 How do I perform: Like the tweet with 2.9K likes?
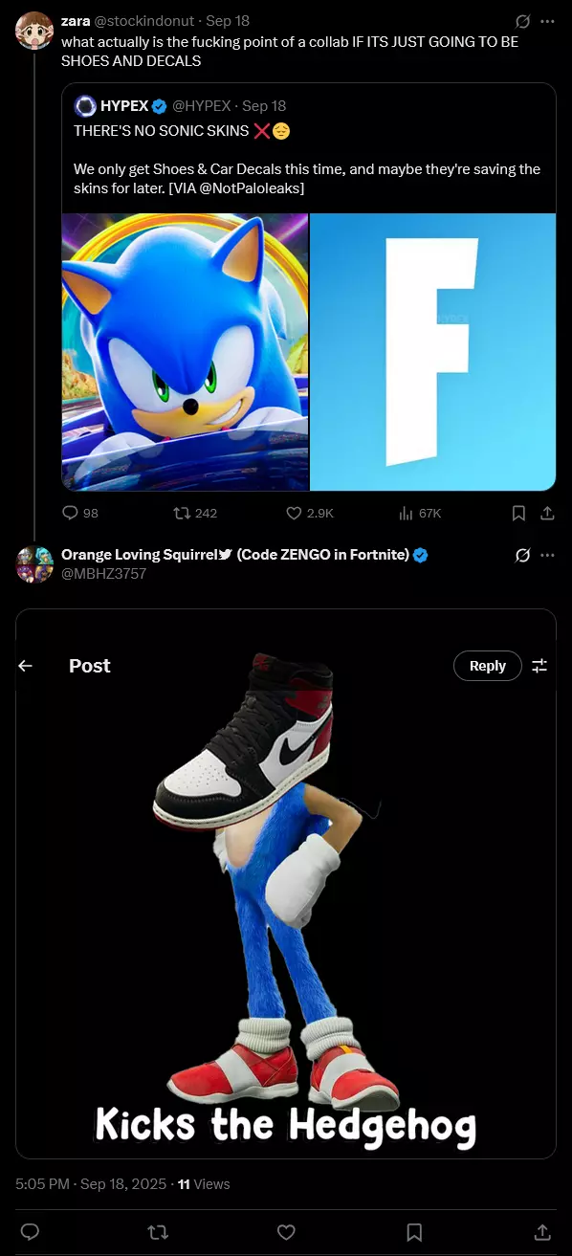pos(310,513)
